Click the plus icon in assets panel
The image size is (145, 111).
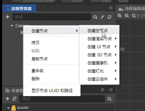coord(7,99)
